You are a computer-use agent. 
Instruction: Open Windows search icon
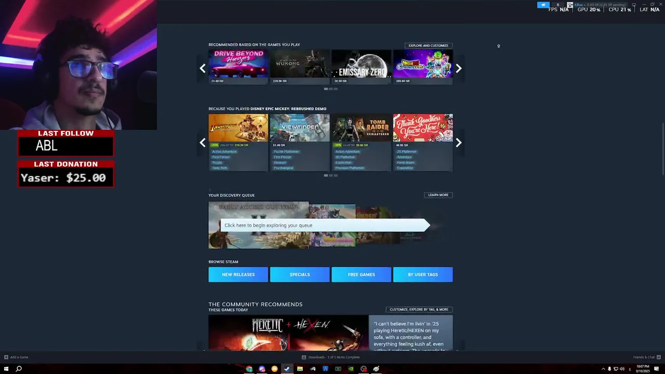click(19, 369)
